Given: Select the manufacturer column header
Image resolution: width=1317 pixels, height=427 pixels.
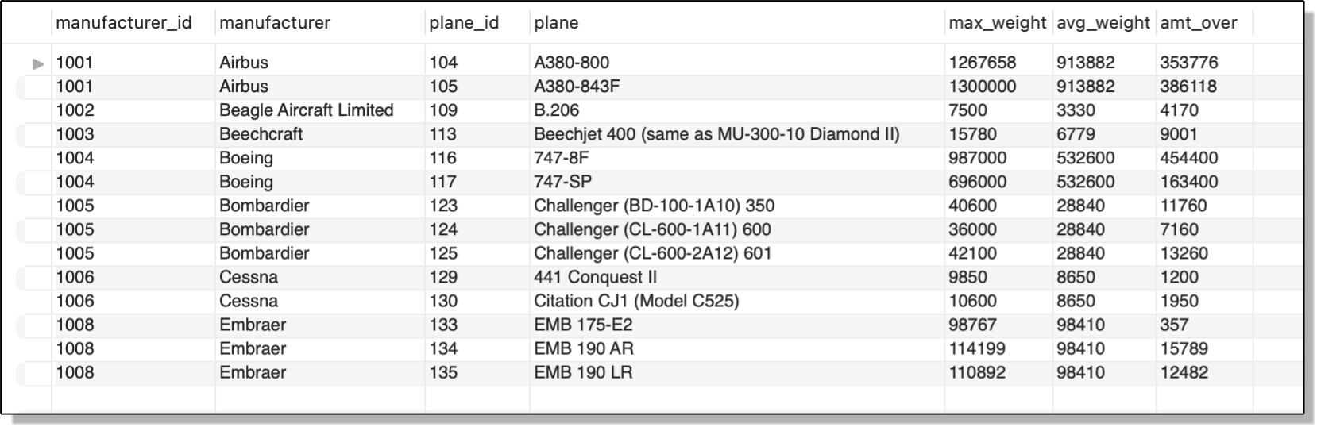Looking at the screenshot, I should click(275, 23).
